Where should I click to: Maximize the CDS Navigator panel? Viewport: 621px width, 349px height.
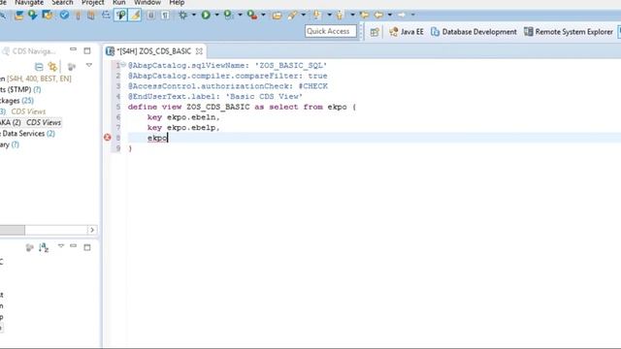tap(87, 50)
